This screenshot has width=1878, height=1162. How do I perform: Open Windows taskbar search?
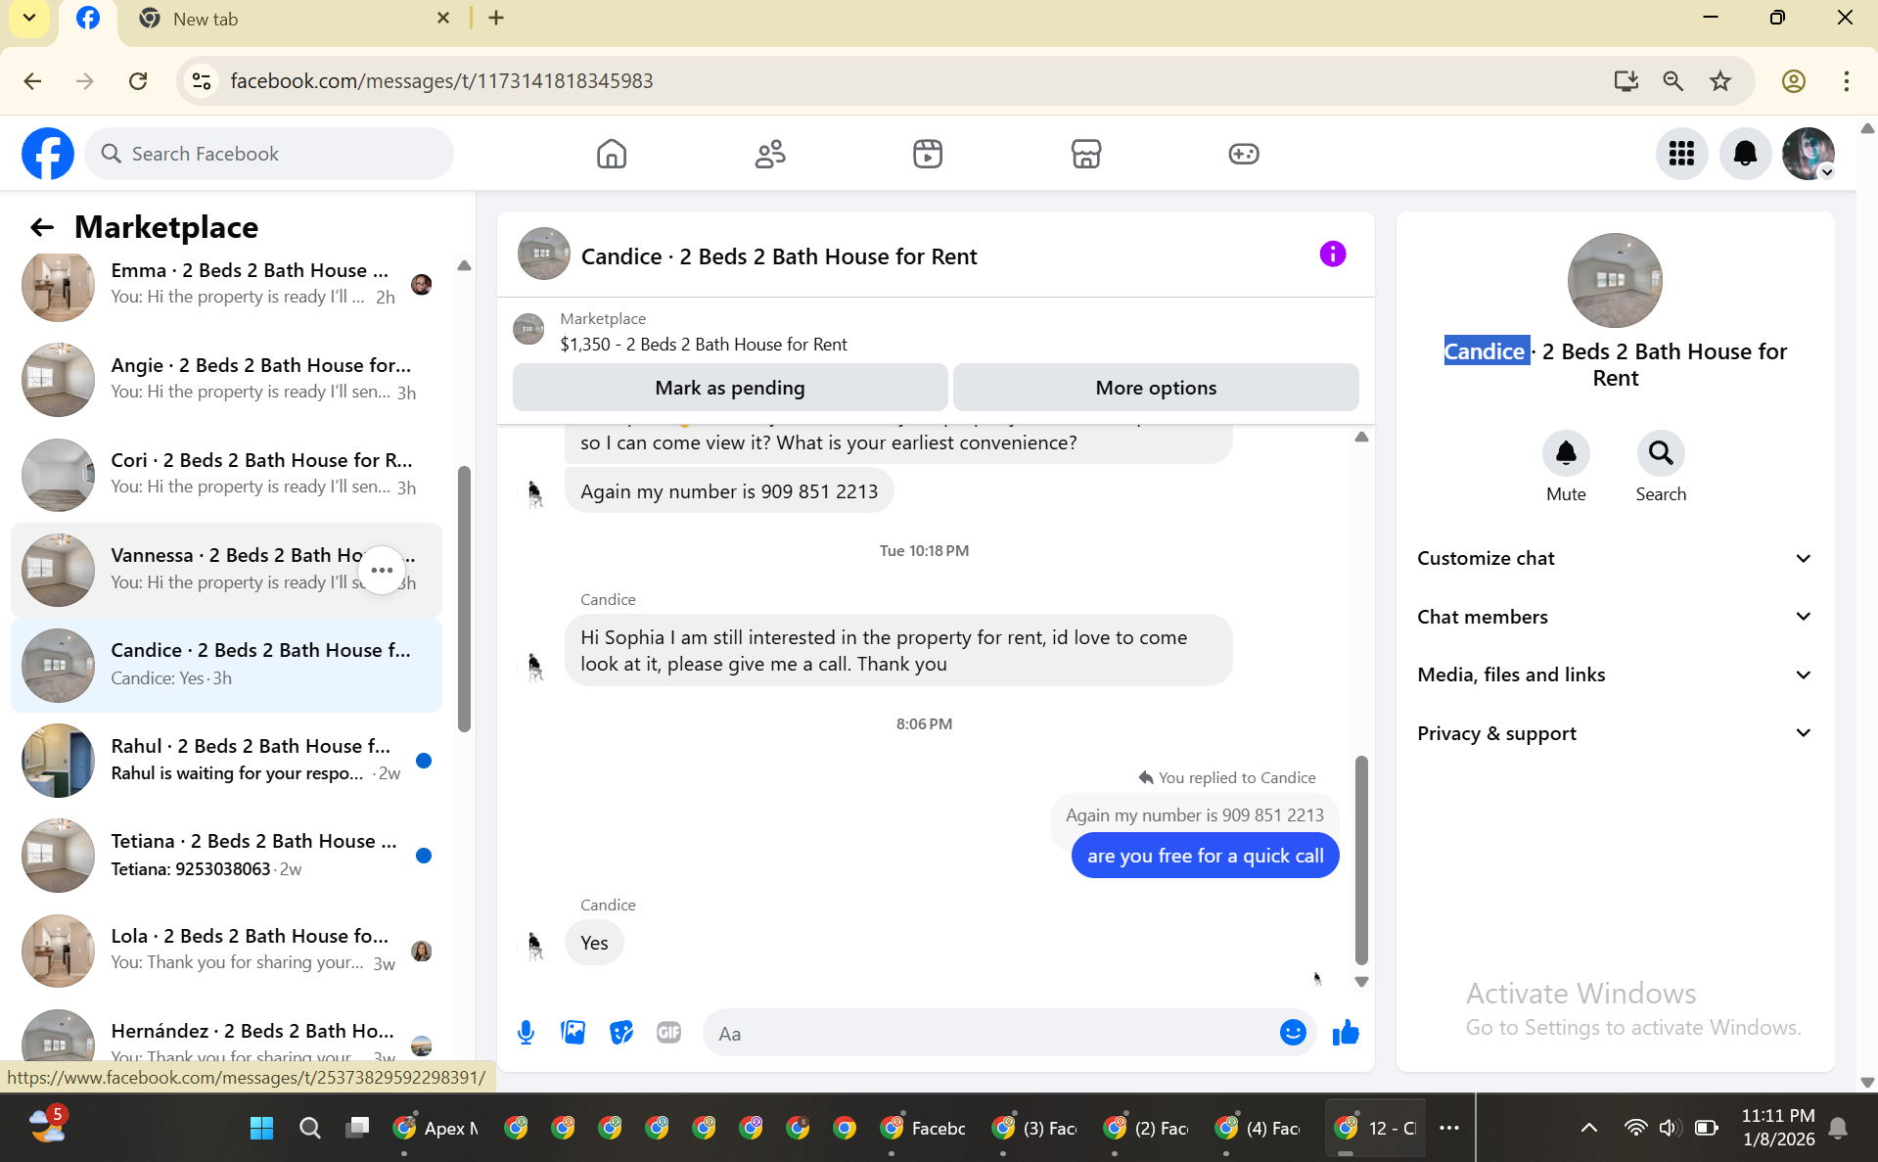pyautogui.click(x=309, y=1128)
